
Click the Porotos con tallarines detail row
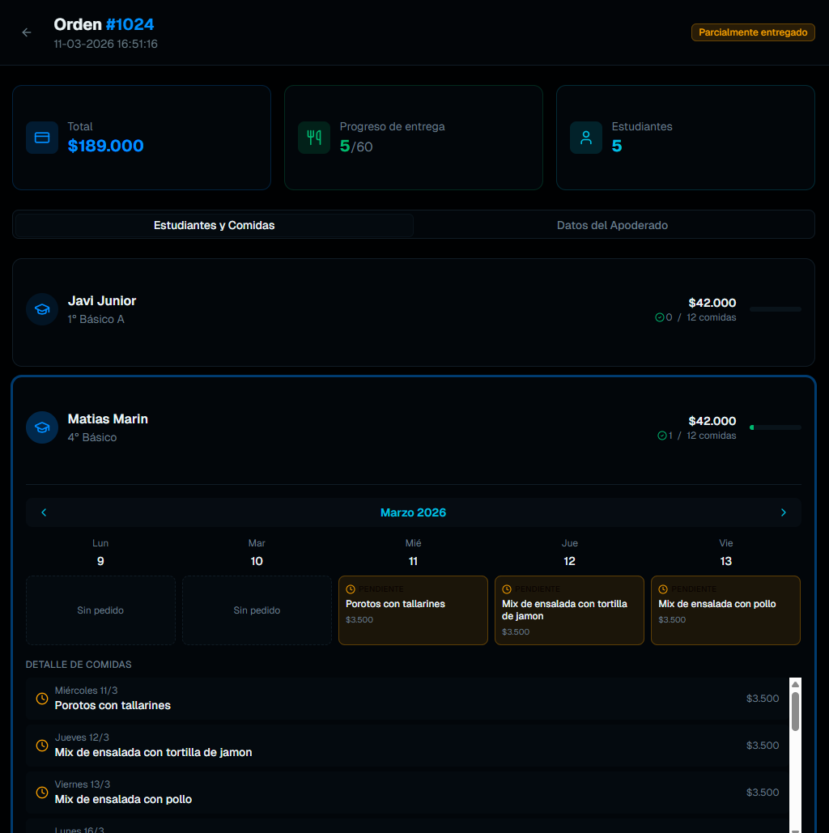click(x=407, y=699)
